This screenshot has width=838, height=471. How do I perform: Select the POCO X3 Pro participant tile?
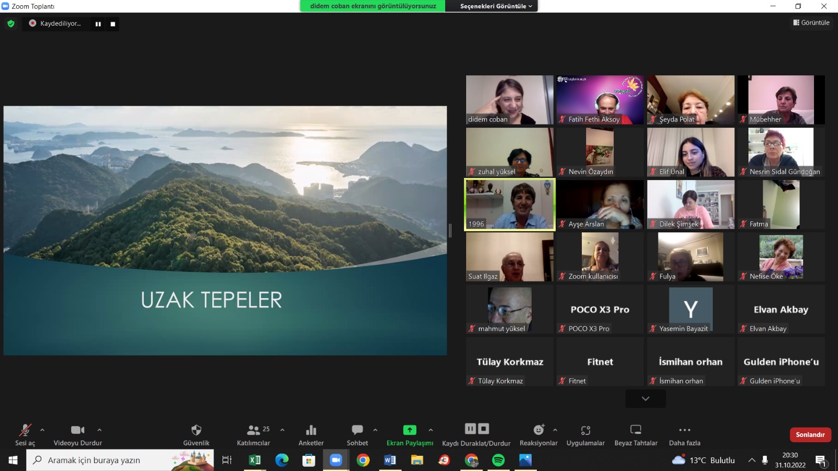click(600, 309)
